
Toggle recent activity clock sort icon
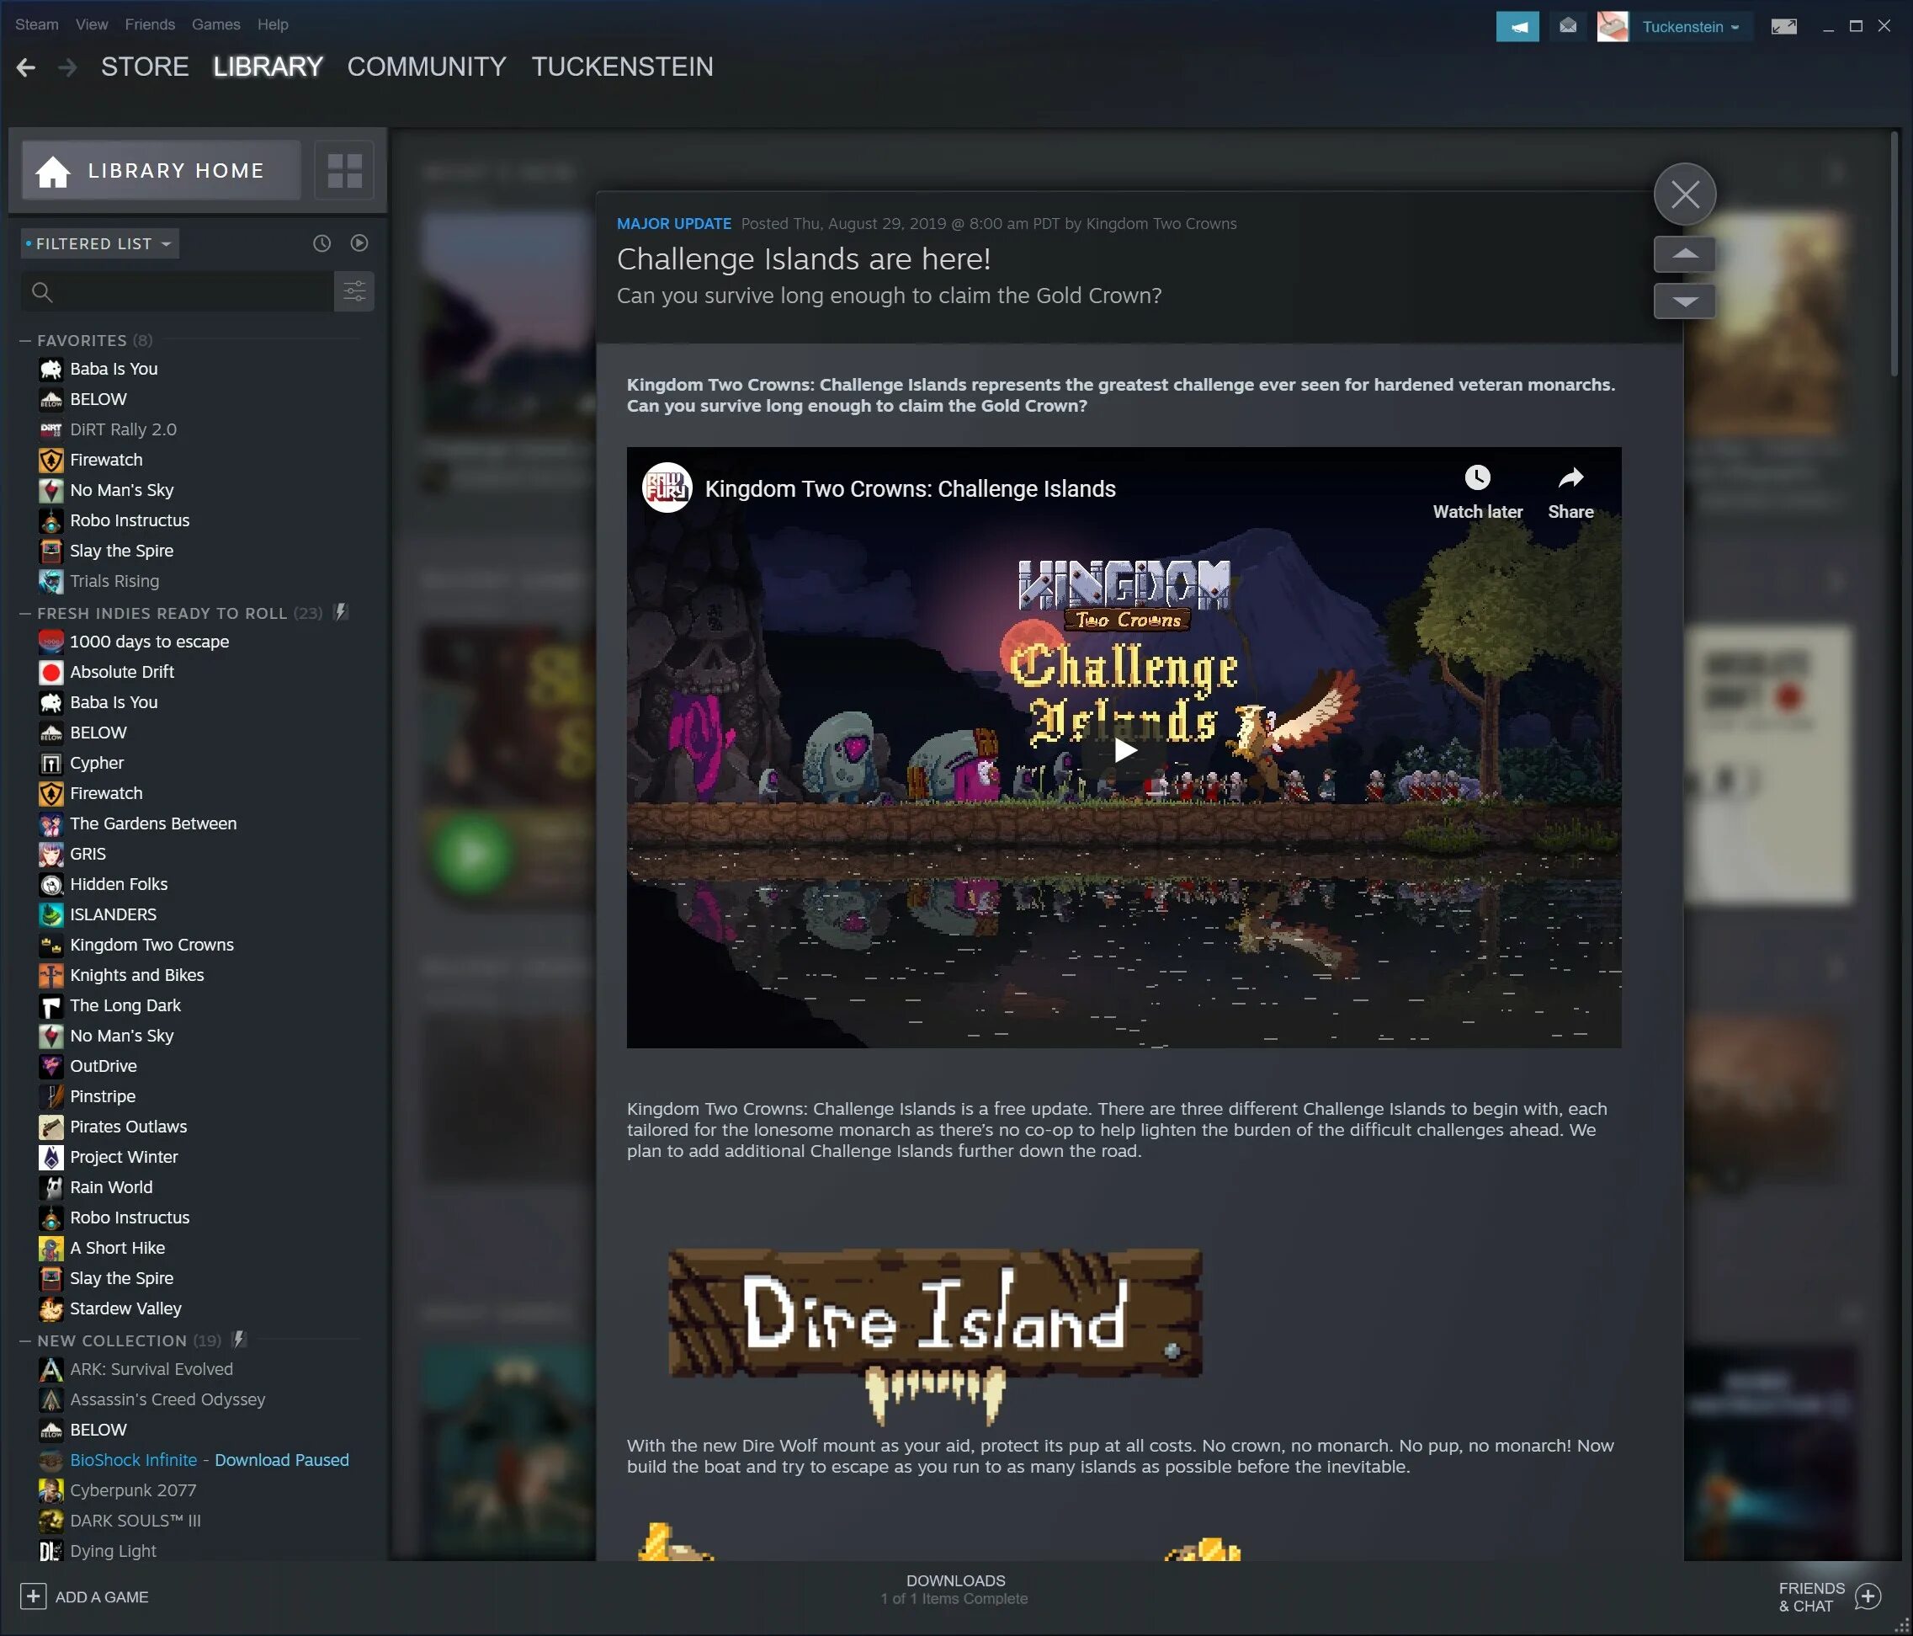point(321,243)
